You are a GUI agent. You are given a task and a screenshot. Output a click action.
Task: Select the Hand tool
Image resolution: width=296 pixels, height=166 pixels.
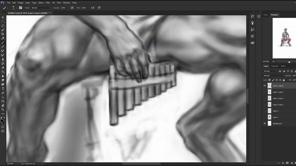[3, 106]
